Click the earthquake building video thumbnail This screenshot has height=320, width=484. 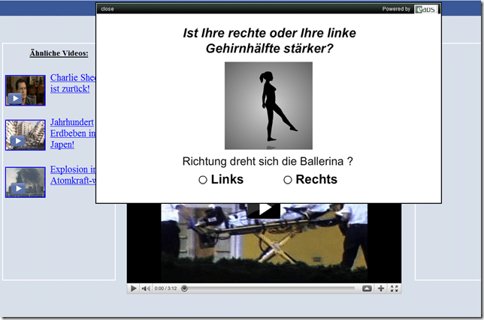[26, 135]
